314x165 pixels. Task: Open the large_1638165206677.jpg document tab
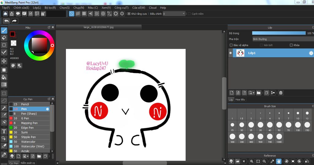[99, 27]
